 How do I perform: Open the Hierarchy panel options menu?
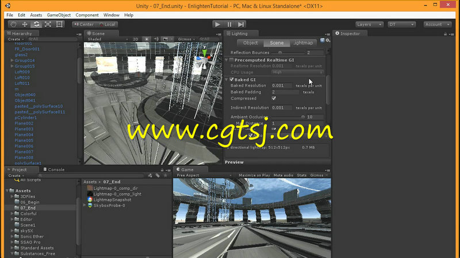point(78,34)
